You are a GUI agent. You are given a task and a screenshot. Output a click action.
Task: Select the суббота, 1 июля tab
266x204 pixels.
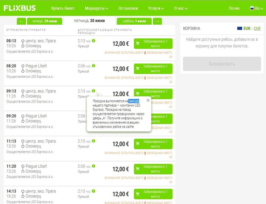[134, 21]
